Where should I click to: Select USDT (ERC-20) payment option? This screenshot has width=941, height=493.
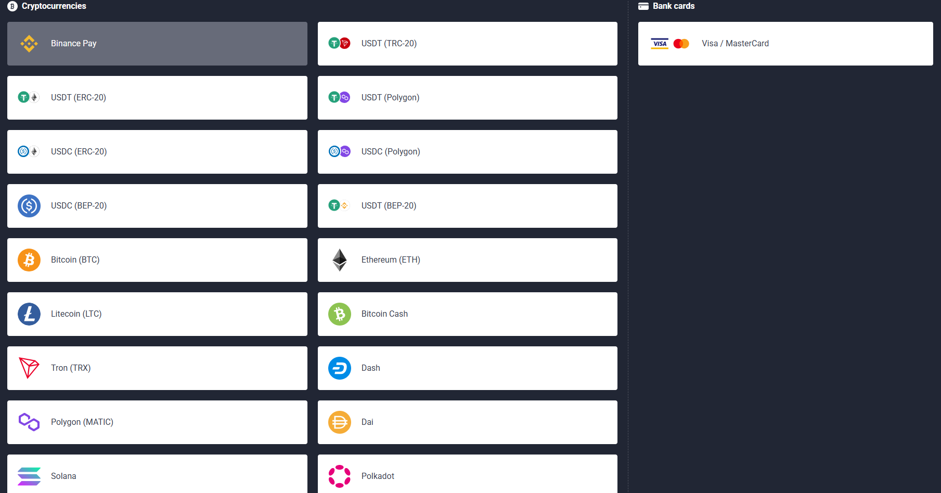coord(157,98)
